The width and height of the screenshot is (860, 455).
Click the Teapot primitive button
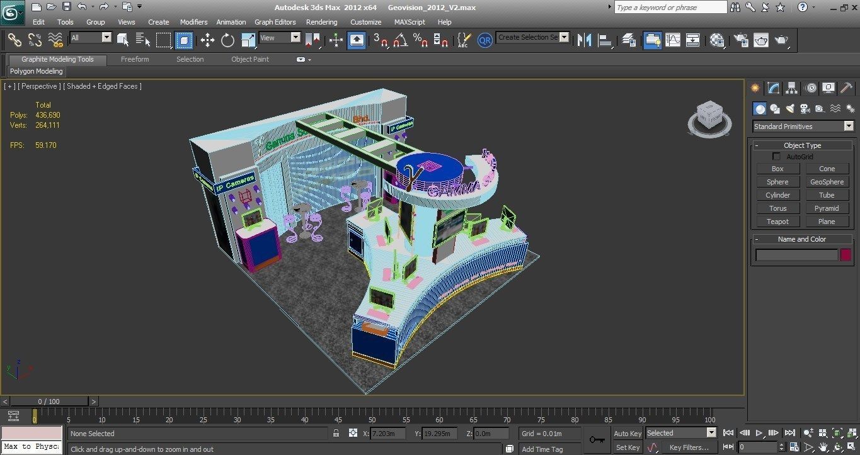pos(777,222)
